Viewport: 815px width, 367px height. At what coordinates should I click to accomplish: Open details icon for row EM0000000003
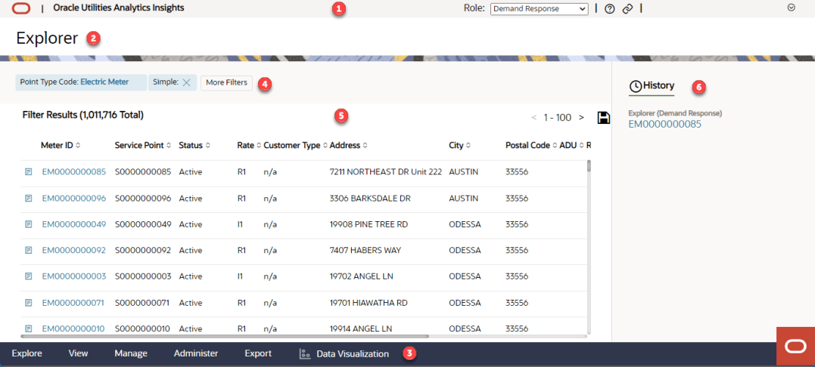tap(29, 276)
